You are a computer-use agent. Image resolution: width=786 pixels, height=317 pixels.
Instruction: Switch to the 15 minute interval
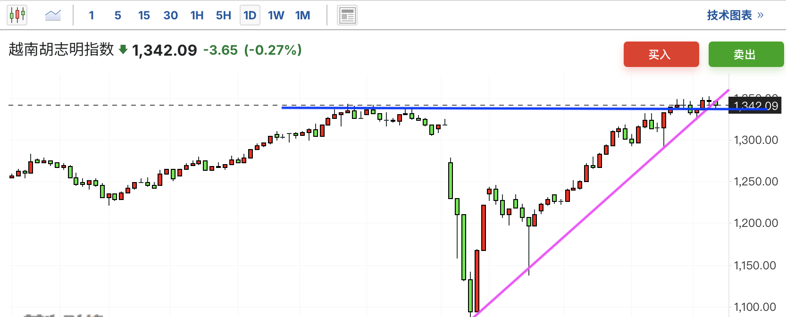click(144, 16)
